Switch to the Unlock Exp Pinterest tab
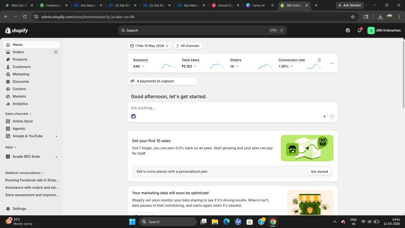 point(225,5)
